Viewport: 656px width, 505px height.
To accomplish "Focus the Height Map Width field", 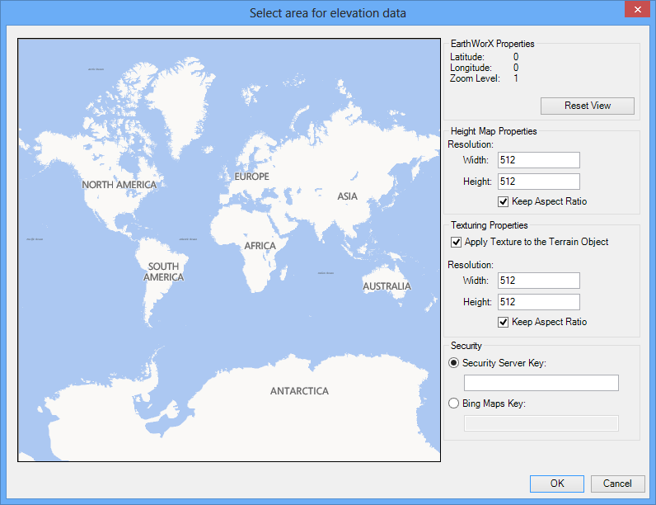I will coord(539,160).
